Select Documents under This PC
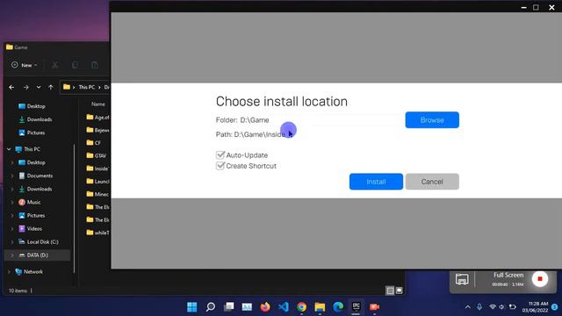This screenshot has width=562, height=316. (35, 176)
